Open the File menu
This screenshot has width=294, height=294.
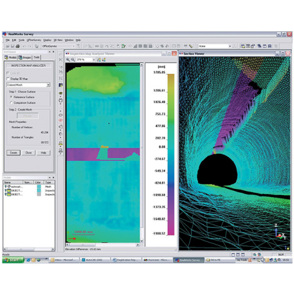click(x=8, y=40)
